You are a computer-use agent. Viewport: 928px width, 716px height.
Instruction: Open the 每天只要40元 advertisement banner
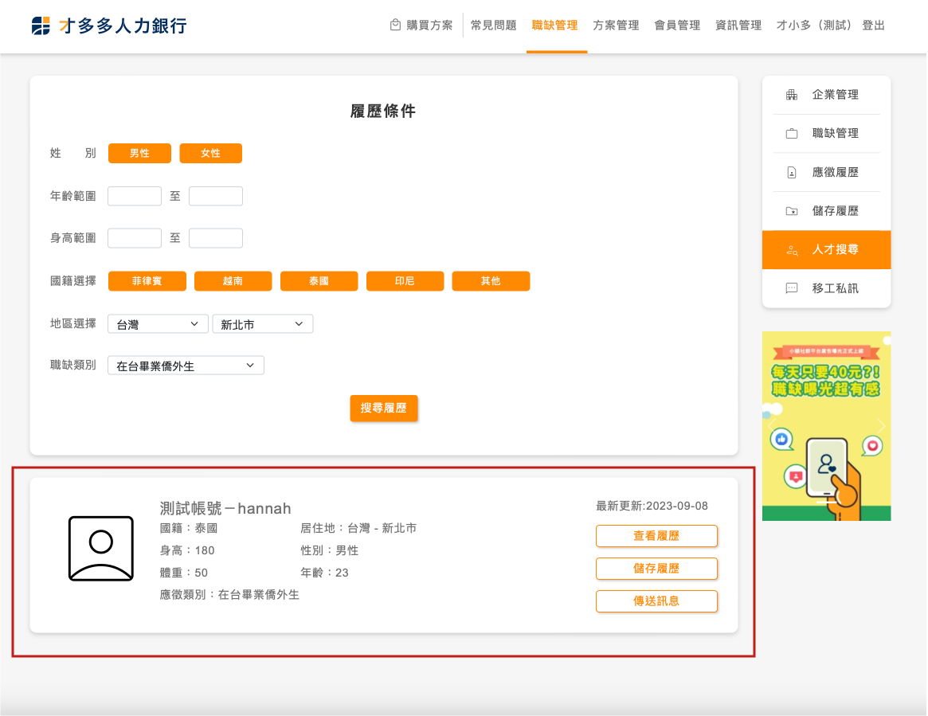point(826,425)
